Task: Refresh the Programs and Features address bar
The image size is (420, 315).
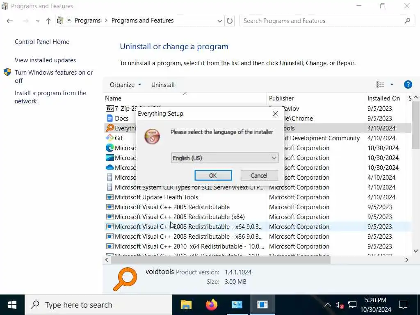Action: point(230,21)
